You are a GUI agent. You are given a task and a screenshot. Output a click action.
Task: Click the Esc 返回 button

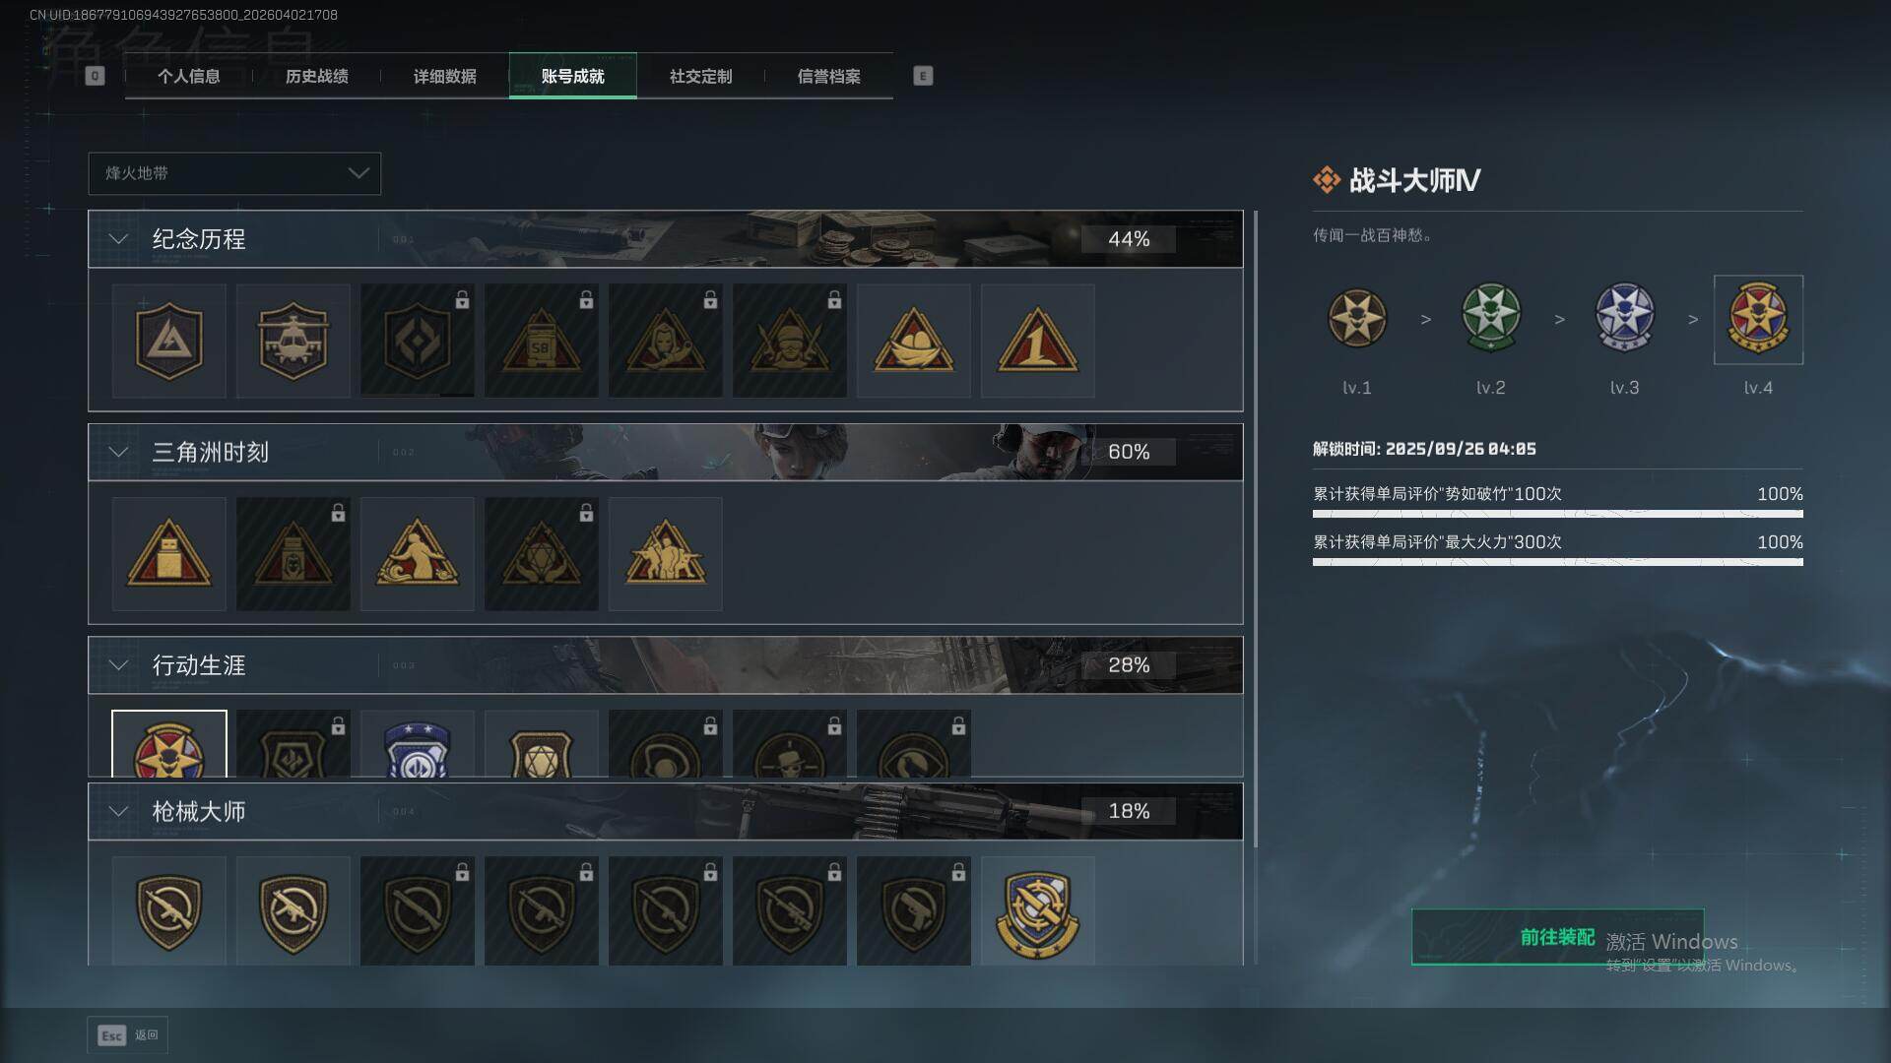(127, 1035)
